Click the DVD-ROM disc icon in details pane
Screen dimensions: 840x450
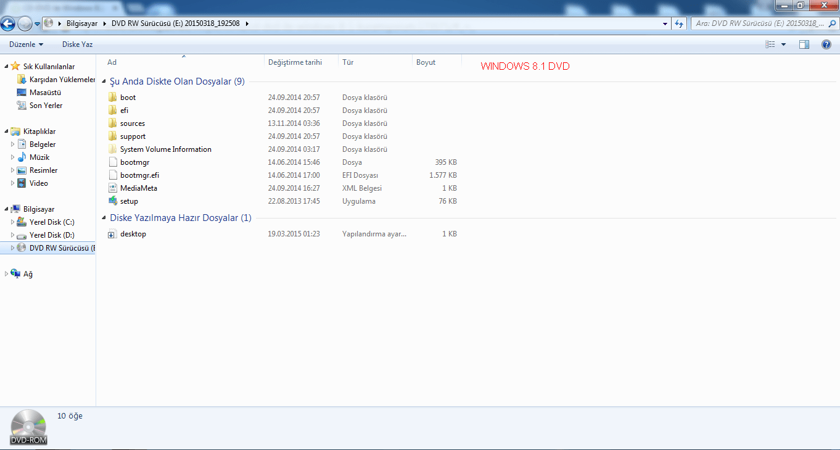[x=28, y=427]
